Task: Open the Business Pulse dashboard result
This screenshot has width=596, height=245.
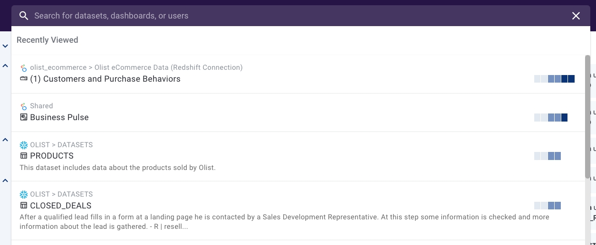Action: click(x=59, y=117)
